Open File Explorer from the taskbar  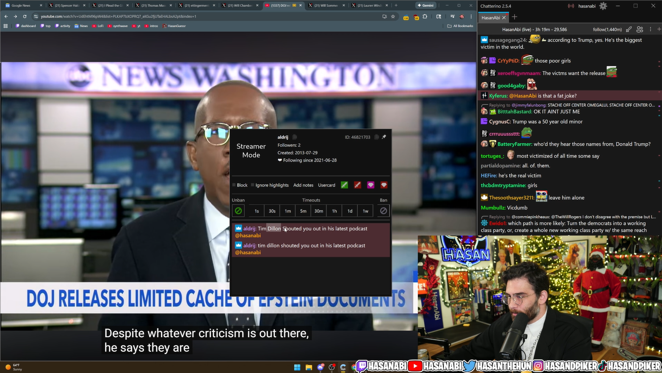coord(309,367)
